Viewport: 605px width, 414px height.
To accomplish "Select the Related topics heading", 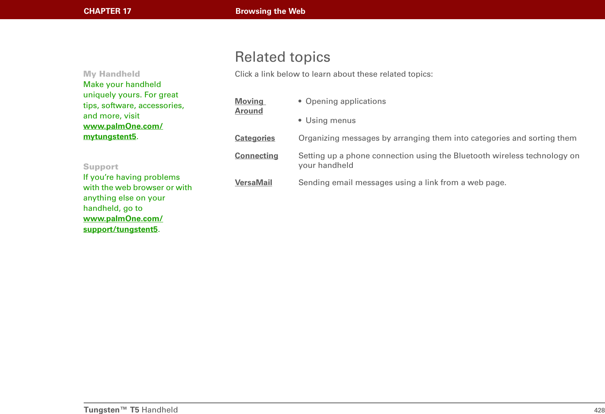I will [283, 57].
